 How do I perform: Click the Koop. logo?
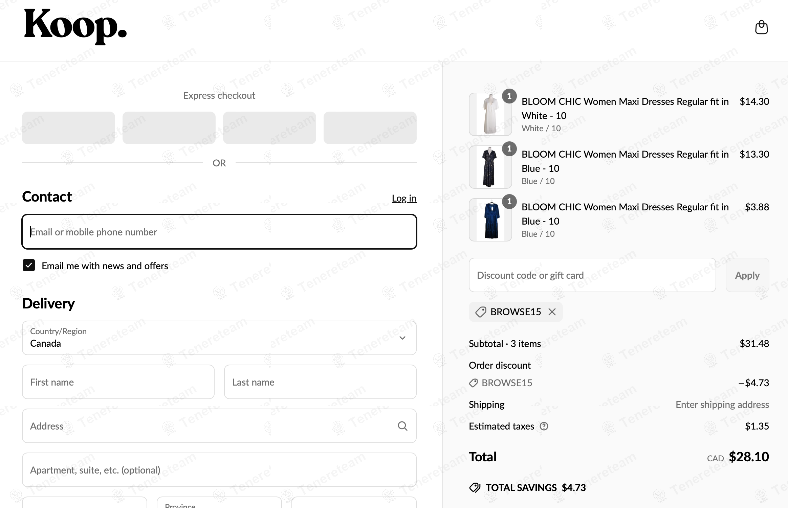click(75, 27)
